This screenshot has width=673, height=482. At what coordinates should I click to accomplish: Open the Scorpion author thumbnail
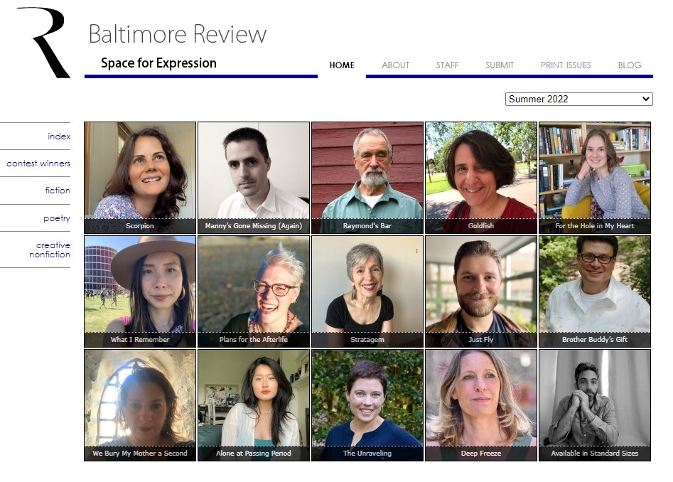tap(140, 178)
